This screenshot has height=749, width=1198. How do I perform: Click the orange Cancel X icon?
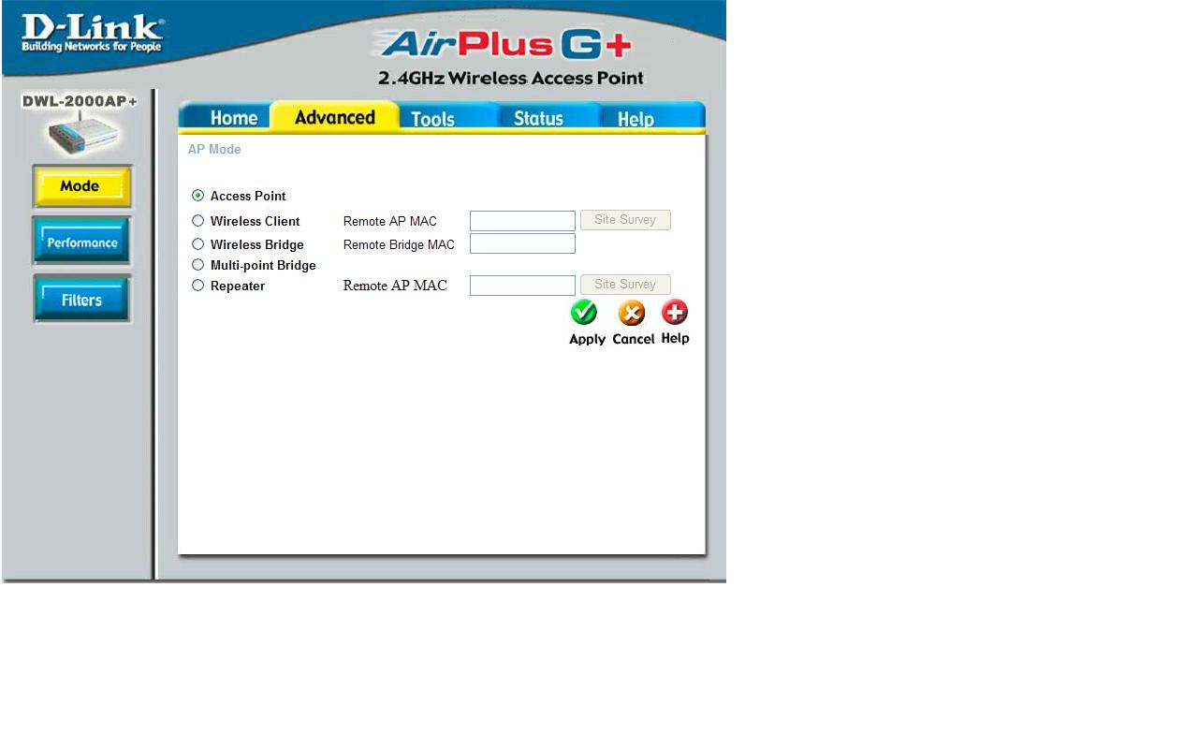coord(632,313)
